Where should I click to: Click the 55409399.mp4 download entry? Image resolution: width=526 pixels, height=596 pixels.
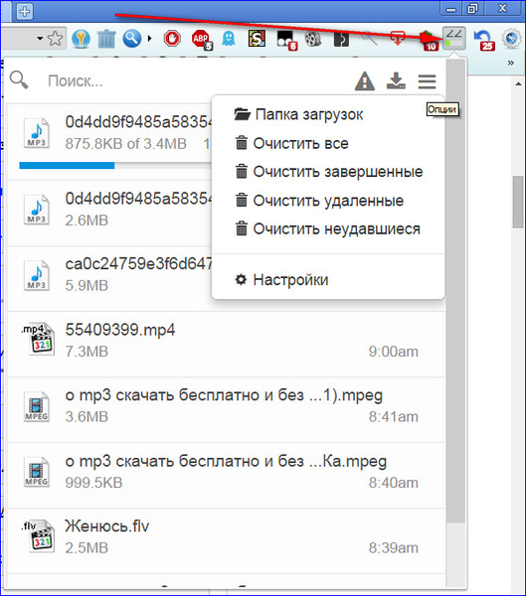click(x=226, y=345)
